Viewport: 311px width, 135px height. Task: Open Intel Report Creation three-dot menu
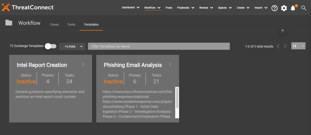pos(83,64)
